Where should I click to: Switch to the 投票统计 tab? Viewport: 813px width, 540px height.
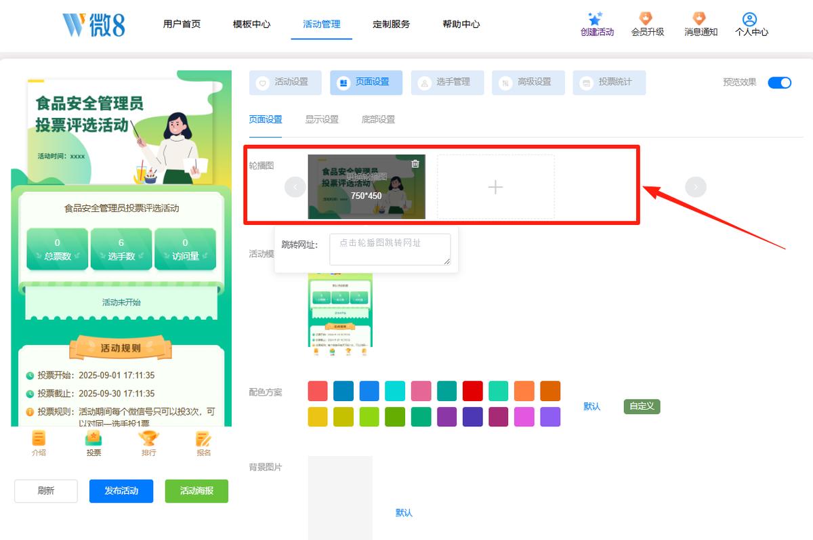point(609,83)
